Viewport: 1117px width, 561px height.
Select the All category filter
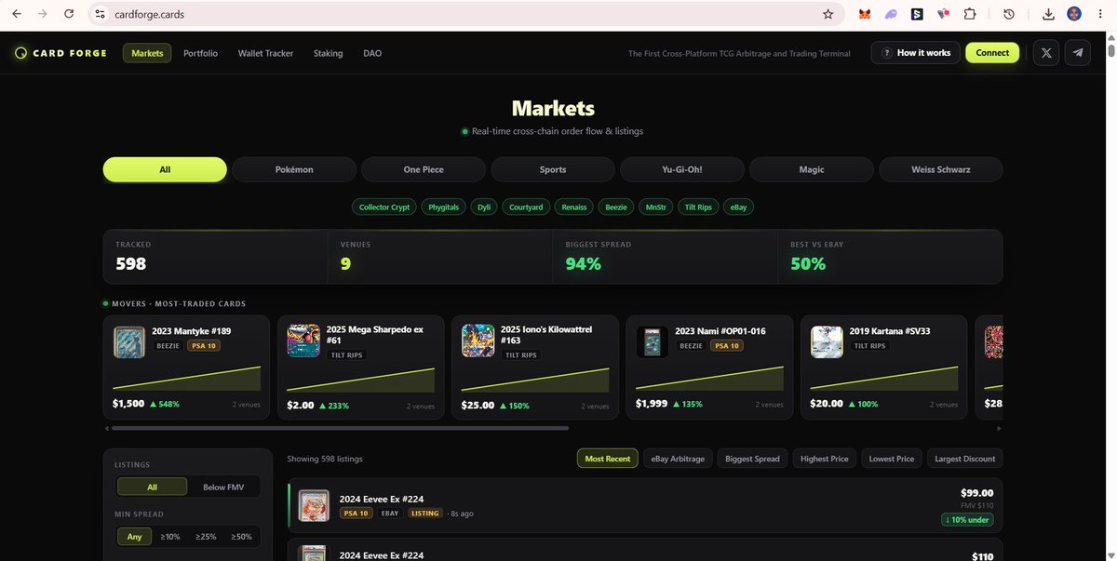coord(165,169)
